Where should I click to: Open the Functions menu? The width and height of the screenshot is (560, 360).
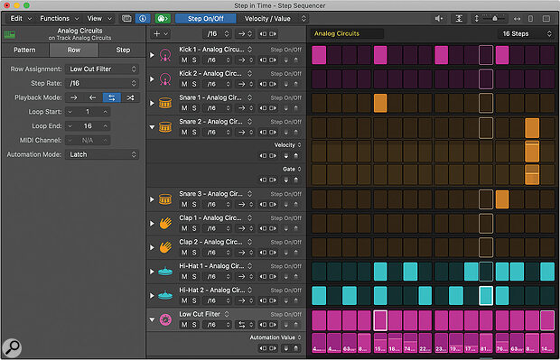(59, 19)
